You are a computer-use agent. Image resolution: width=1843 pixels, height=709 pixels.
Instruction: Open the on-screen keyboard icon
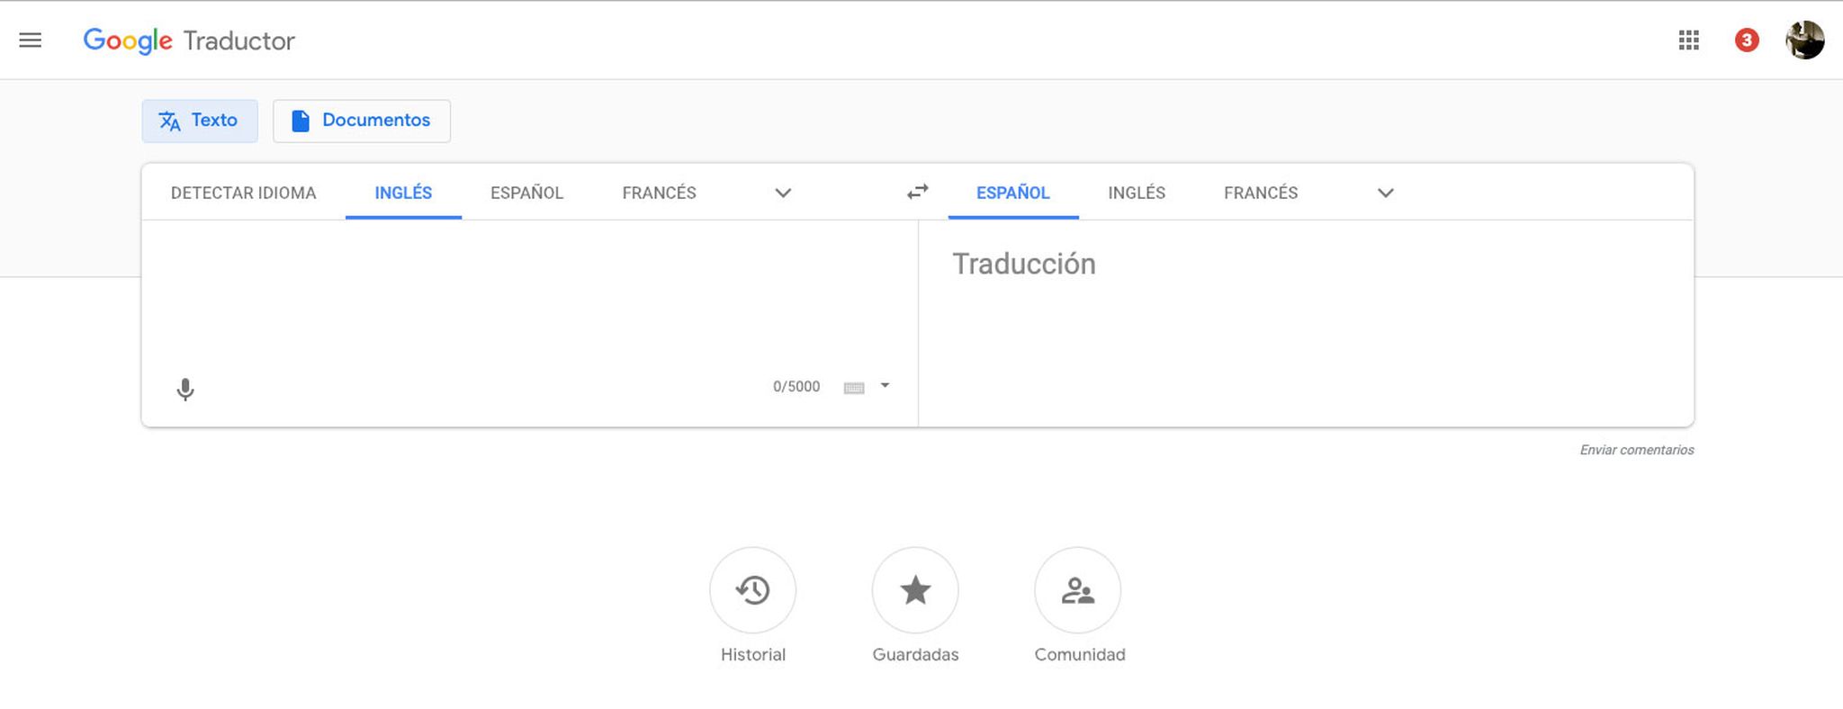(x=854, y=386)
